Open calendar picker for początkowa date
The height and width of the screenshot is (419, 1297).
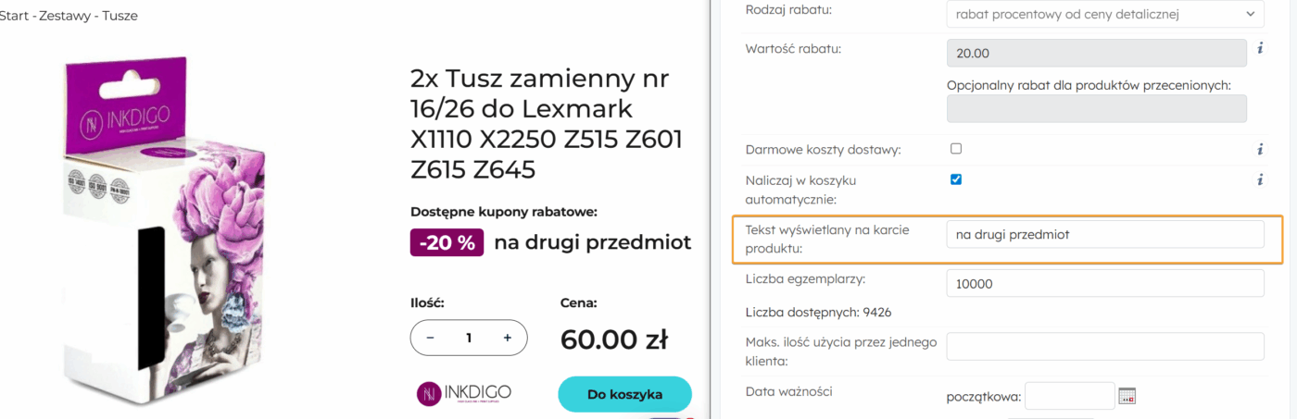[1127, 396]
